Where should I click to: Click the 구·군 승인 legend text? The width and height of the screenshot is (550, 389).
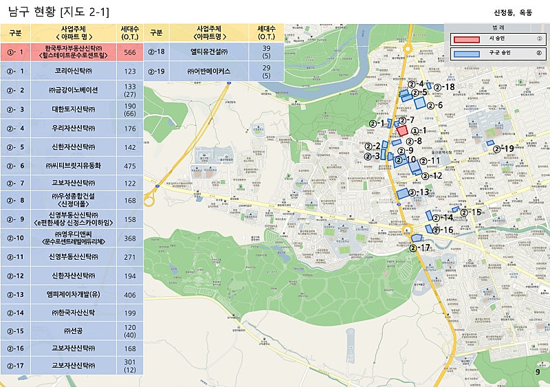click(x=500, y=53)
